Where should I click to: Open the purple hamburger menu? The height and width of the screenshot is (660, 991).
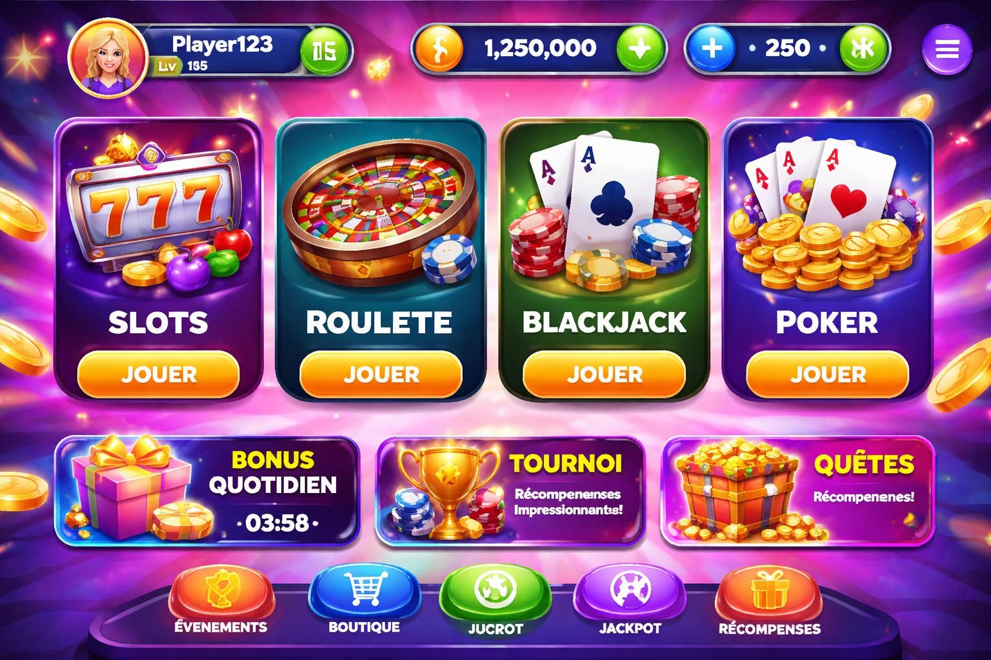point(946,50)
